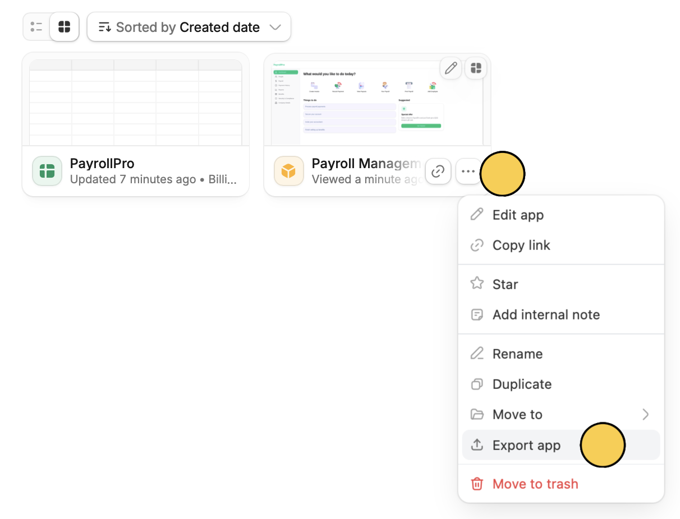The image size is (680, 519).
Task: Open the Payroll Management app thumbnail
Action: 377,102
